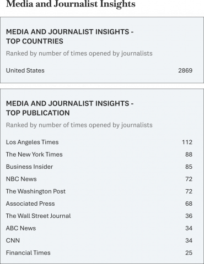The width and height of the screenshot is (204, 264).
Task: Click the ranking subtitle under Top Publication
Action: pos(79,125)
